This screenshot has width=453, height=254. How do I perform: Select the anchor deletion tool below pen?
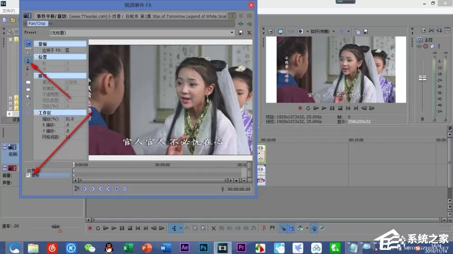(28, 68)
